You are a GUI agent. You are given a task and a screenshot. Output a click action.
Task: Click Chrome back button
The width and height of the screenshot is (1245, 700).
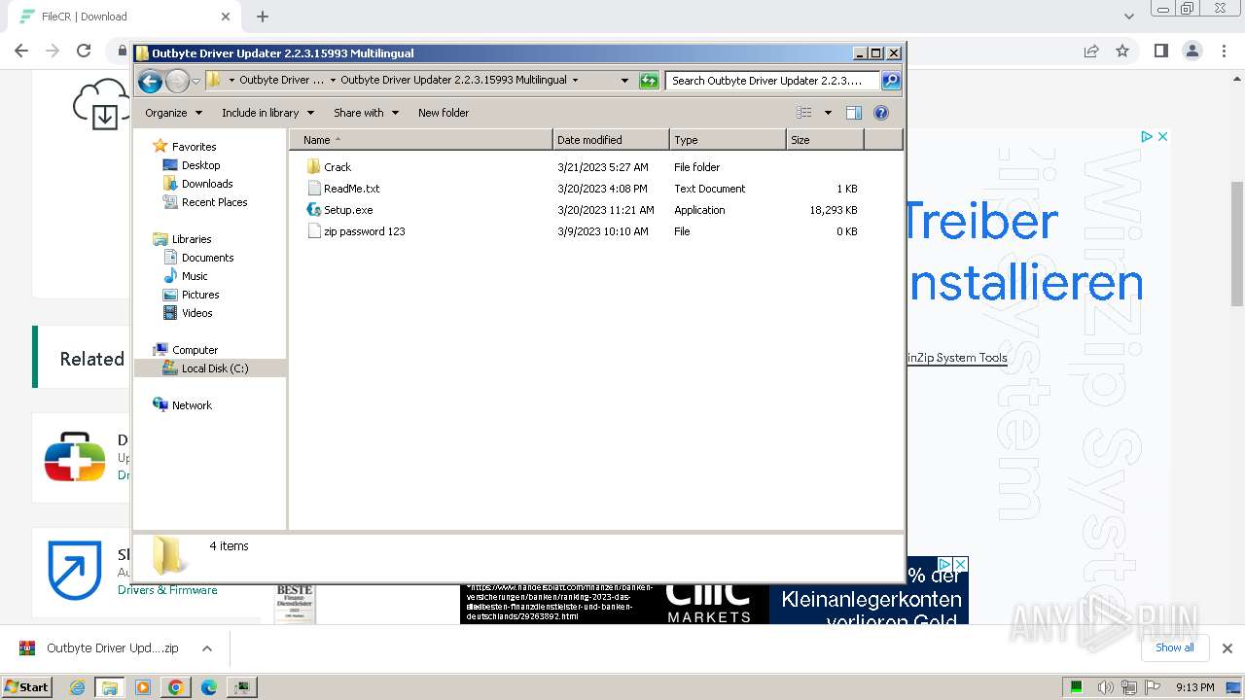[x=21, y=51]
